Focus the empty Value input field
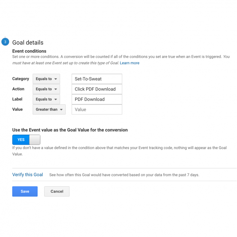Image resolution: width=237 pixels, height=237 pixels. pyautogui.click(x=97, y=109)
